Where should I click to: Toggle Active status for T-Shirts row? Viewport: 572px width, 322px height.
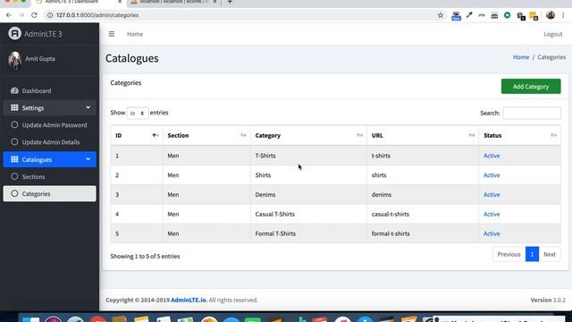pyautogui.click(x=492, y=156)
